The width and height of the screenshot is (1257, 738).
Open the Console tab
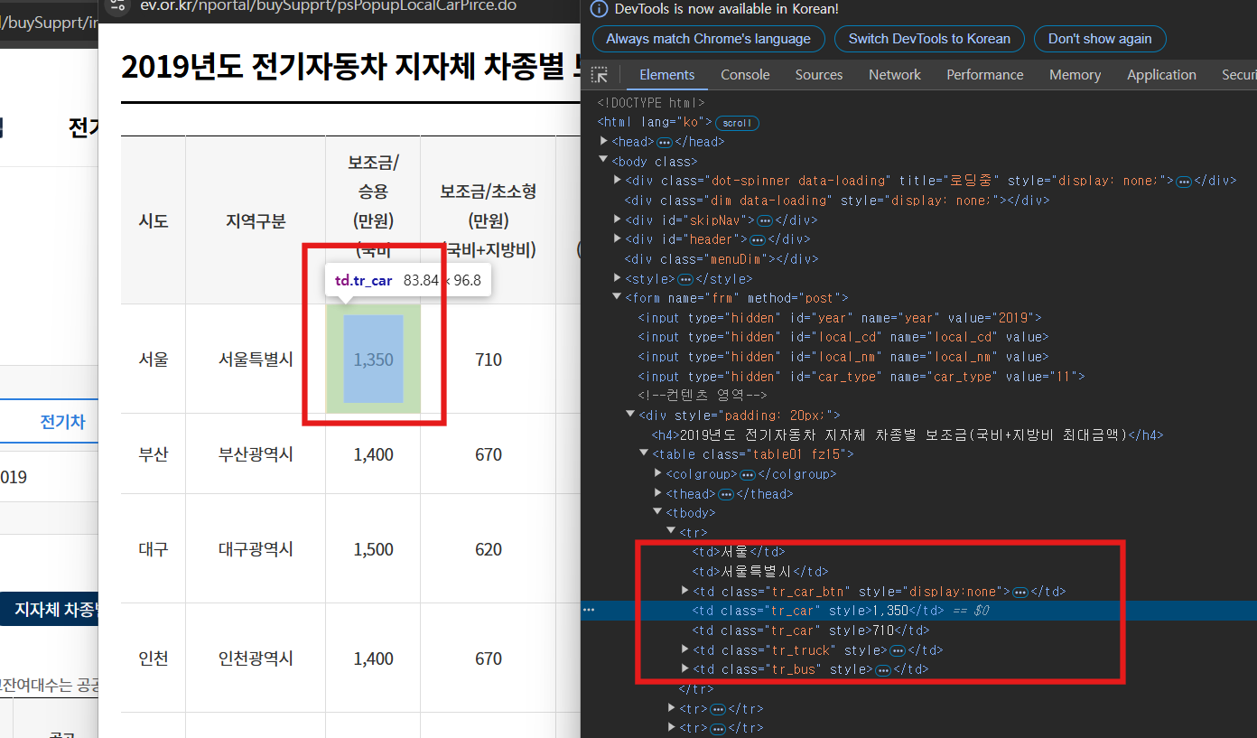point(745,75)
